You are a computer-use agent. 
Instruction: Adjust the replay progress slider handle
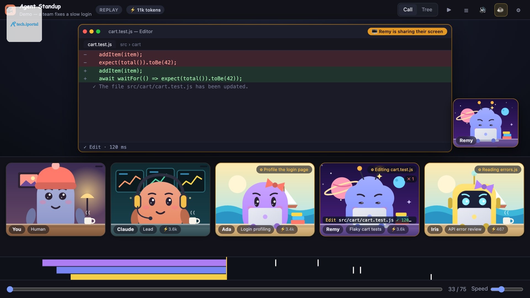click(10, 289)
